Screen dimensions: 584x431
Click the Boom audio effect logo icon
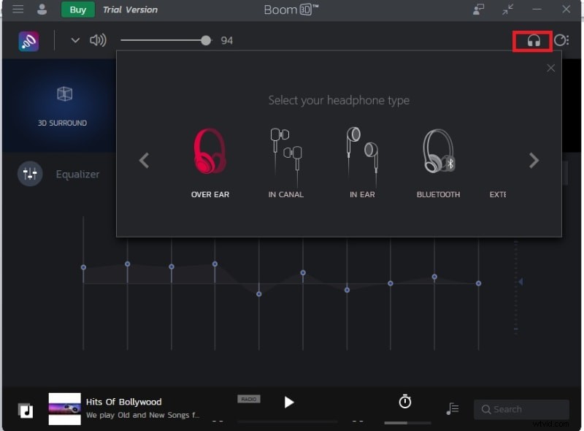coord(28,41)
